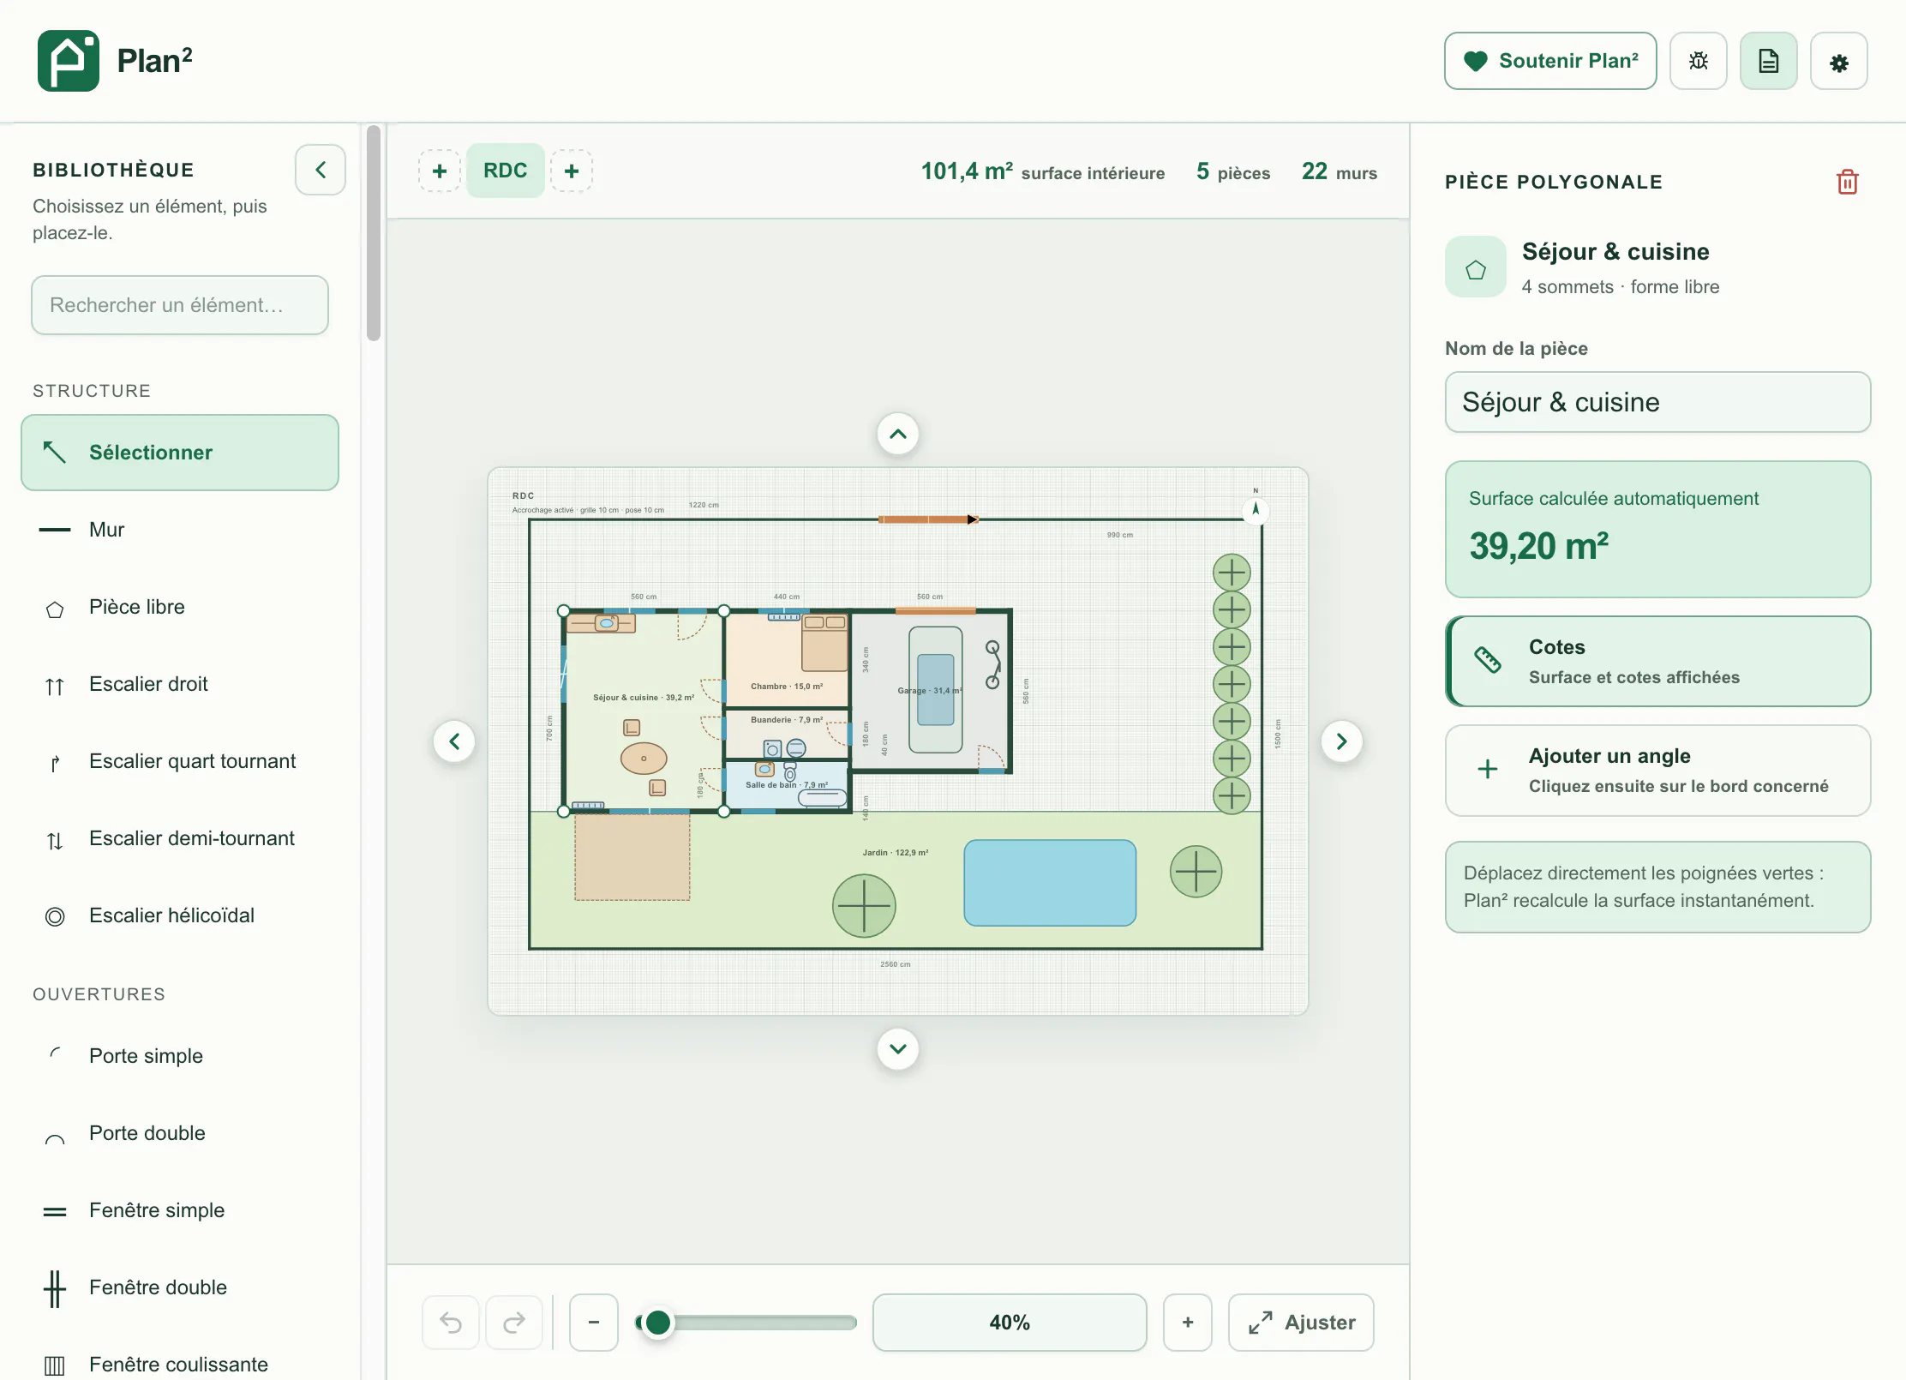
Task: Switch to the RDC floor tab
Action: [x=506, y=171]
